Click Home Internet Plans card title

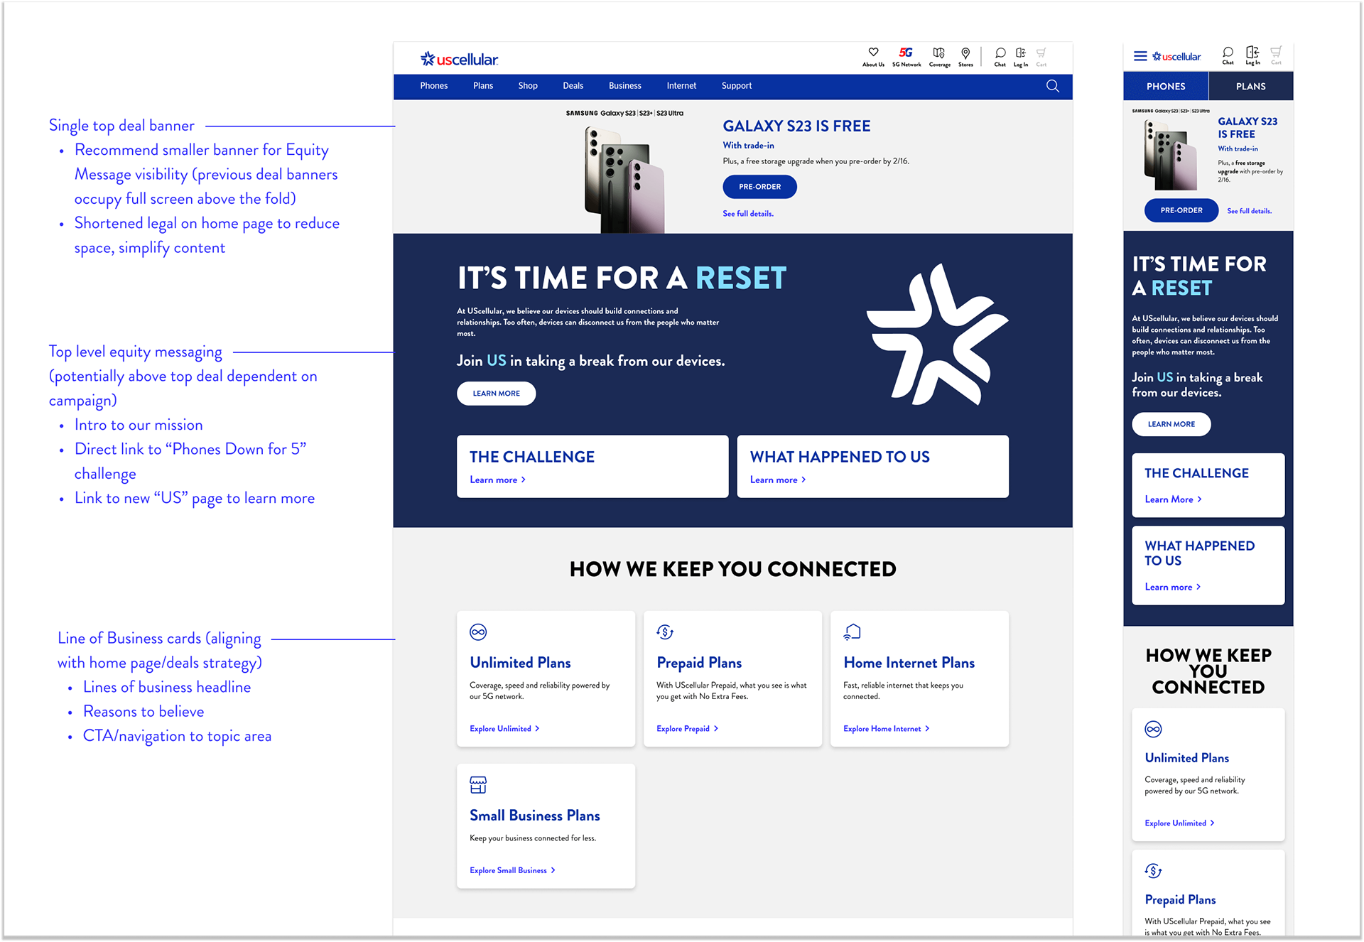click(x=909, y=663)
